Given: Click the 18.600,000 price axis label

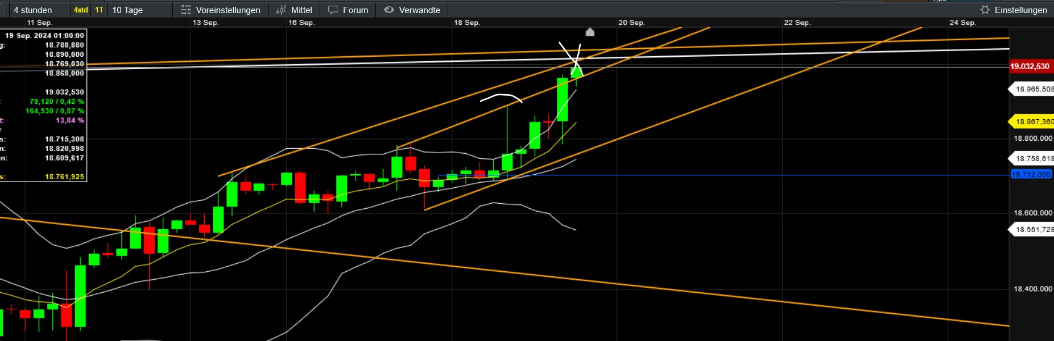Looking at the screenshot, I should click(1033, 213).
